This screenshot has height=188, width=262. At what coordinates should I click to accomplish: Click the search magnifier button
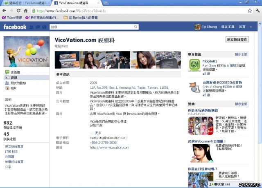(x=136, y=27)
